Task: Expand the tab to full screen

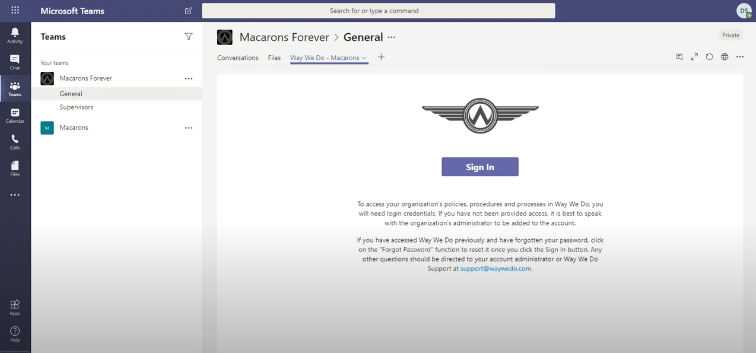Action: (x=694, y=57)
